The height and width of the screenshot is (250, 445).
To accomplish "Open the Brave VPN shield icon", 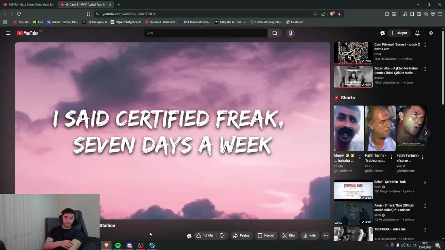I will pyautogui.click(x=433, y=14).
